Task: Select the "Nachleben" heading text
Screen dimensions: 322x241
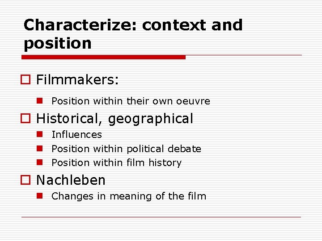Action: point(71,180)
